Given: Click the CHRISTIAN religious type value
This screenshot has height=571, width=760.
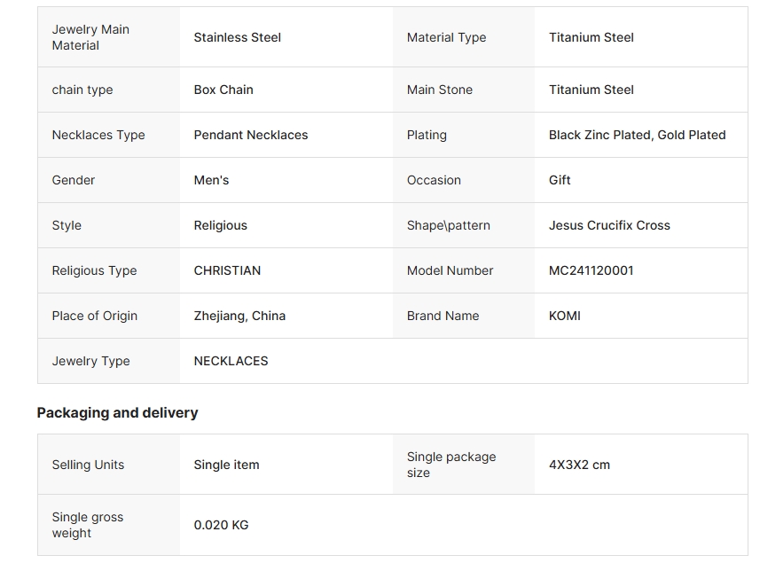Looking at the screenshot, I should point(227,270).
